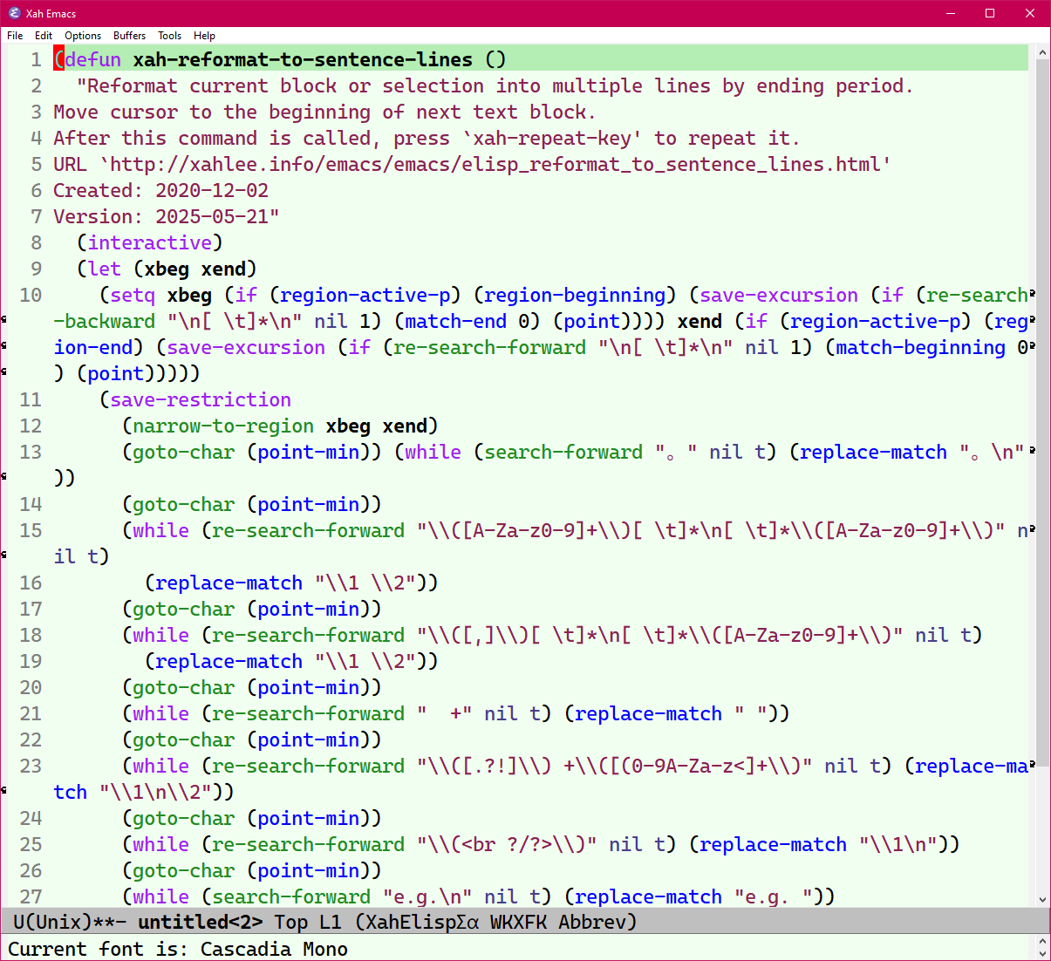Open the Help menu
Image resolution: width=1051 pixels, height=961 pixels.
pyautogui.click(x=204, y=36)
